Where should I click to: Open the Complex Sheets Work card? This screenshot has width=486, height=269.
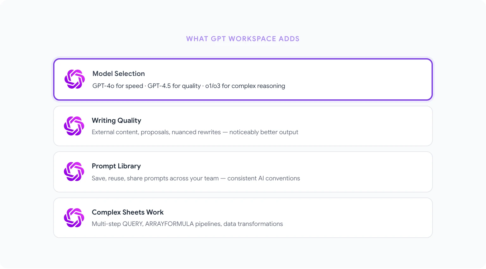pyautogui.click(x=243, y=217)
